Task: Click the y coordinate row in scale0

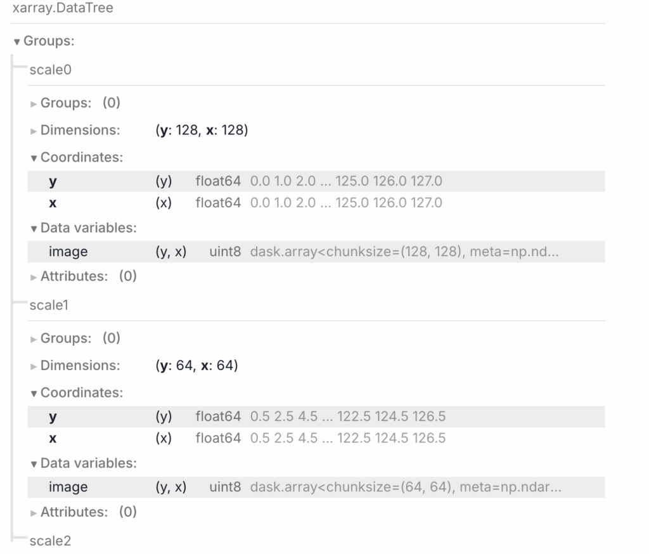Action: [53, 181]
